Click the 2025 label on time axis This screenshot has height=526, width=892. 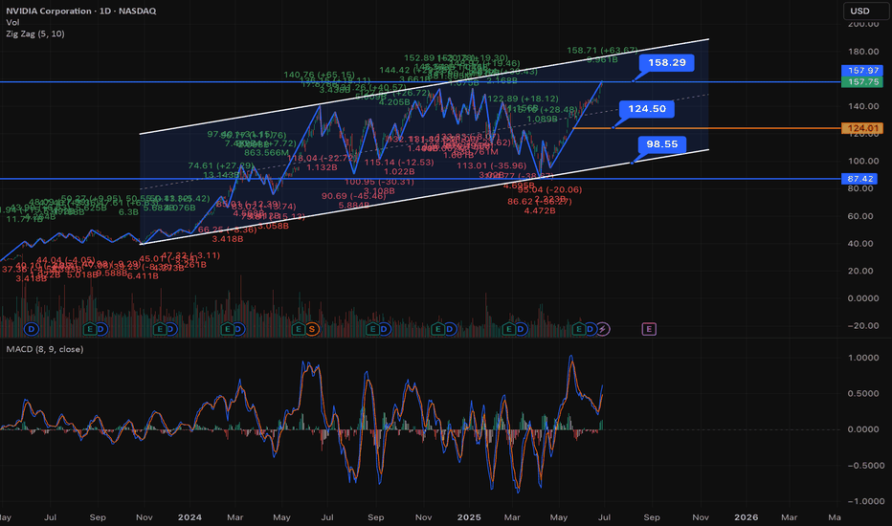pos(469,517)
